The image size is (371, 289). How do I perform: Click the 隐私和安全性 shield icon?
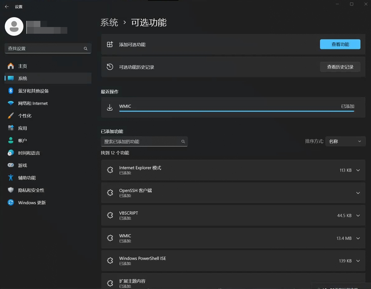11,190
